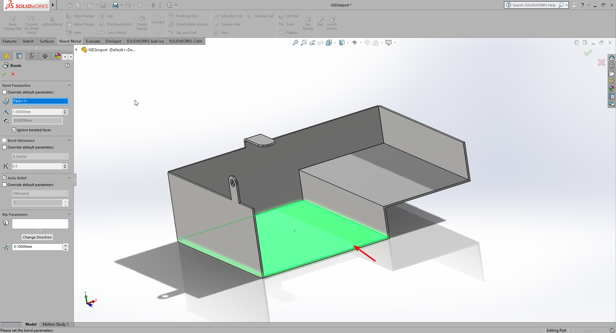This screenshot has height=333, width=616.
Task: Collapse the Rip Parameters section
Action: pyautogui.click(x=69, y=215)
